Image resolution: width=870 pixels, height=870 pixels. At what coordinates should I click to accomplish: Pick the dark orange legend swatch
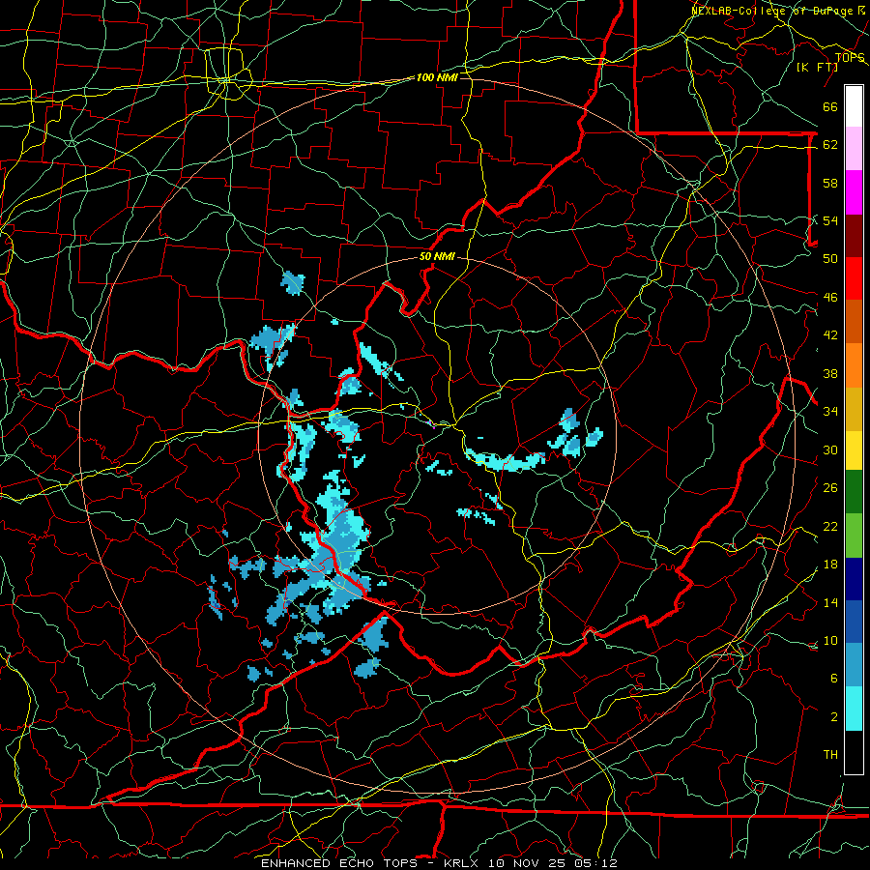854,321
